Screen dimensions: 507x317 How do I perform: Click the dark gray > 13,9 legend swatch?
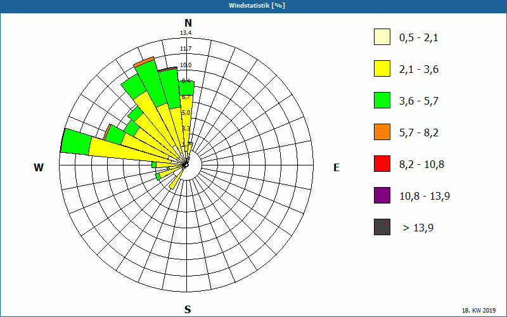[382, 227]
